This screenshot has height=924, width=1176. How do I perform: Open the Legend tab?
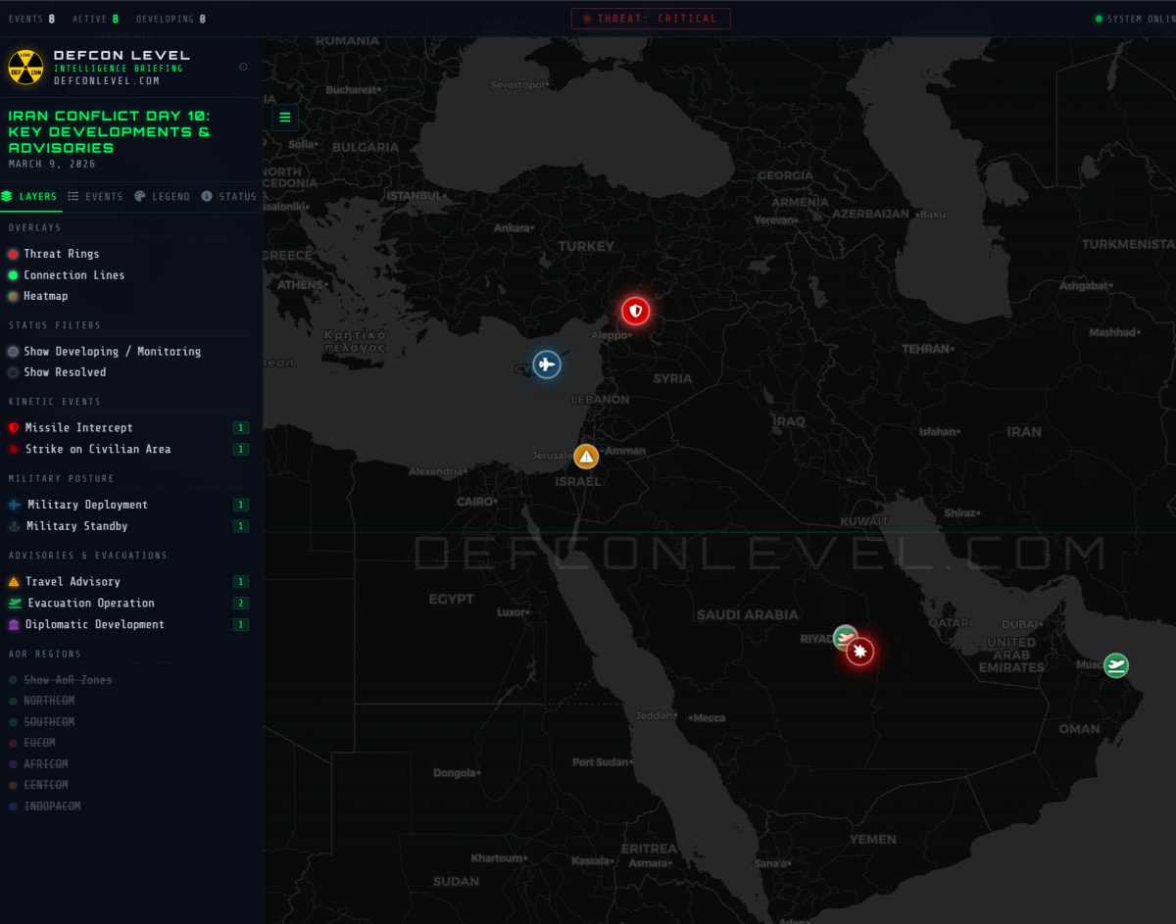(x=163, y=196)
